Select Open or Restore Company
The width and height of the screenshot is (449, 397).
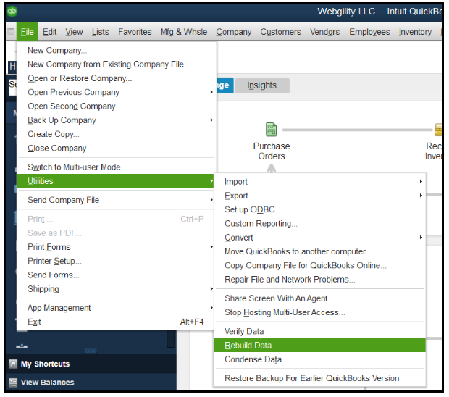80,78
